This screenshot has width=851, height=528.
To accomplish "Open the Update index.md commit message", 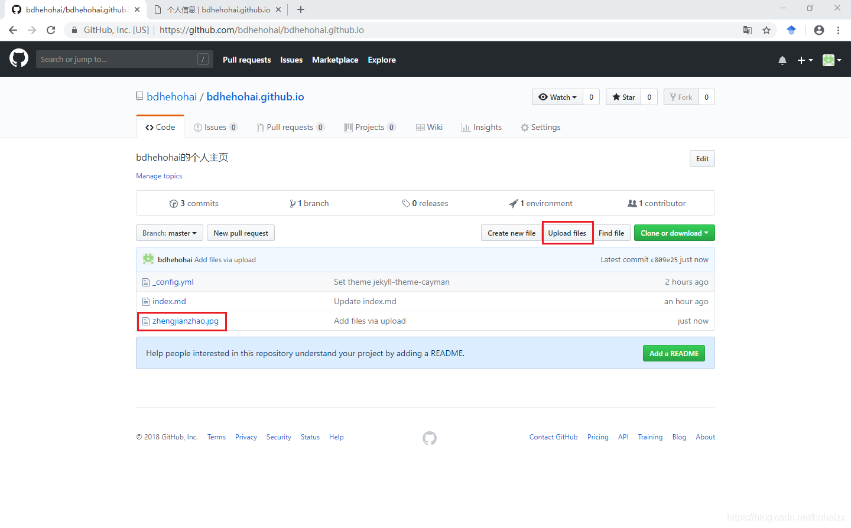I will tap(365, 301).
